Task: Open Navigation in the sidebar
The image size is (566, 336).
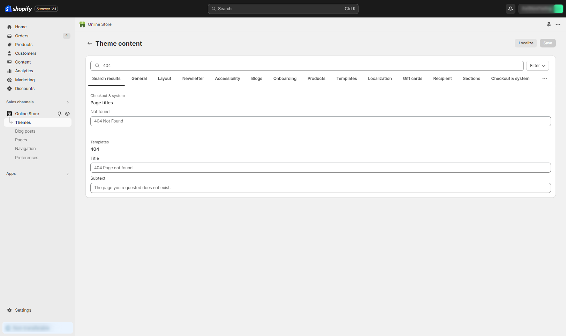Action: 25,149
